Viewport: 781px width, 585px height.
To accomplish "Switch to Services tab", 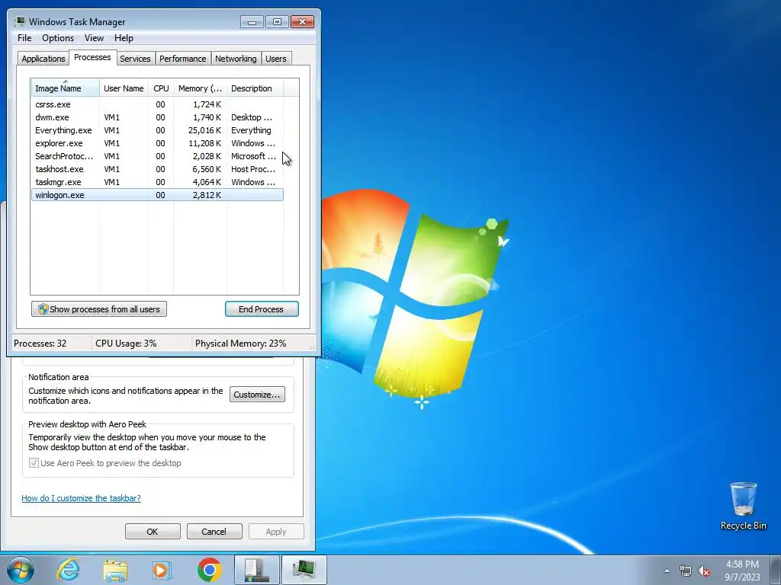I will coord(135,59).
